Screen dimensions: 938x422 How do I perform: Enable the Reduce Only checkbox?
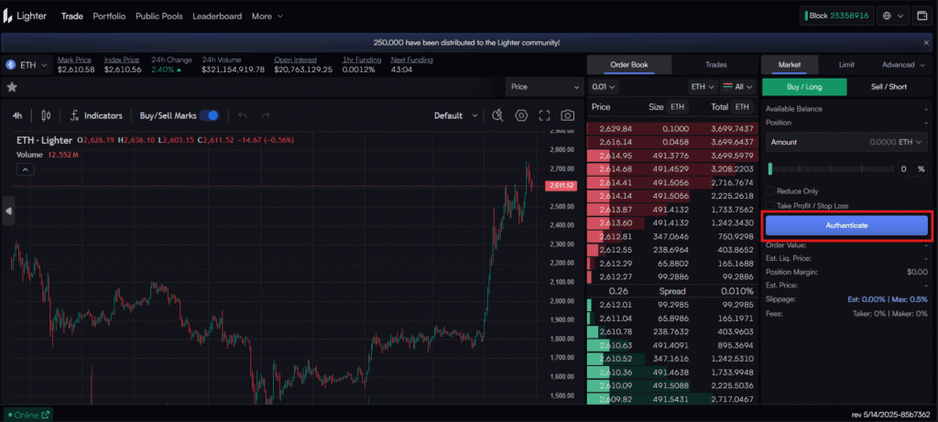770,191
